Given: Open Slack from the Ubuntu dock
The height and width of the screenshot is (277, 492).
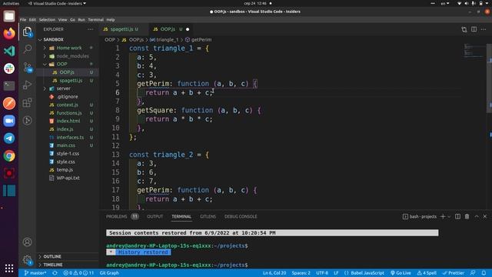Looking at the screenshot, I should coord(9,68).
